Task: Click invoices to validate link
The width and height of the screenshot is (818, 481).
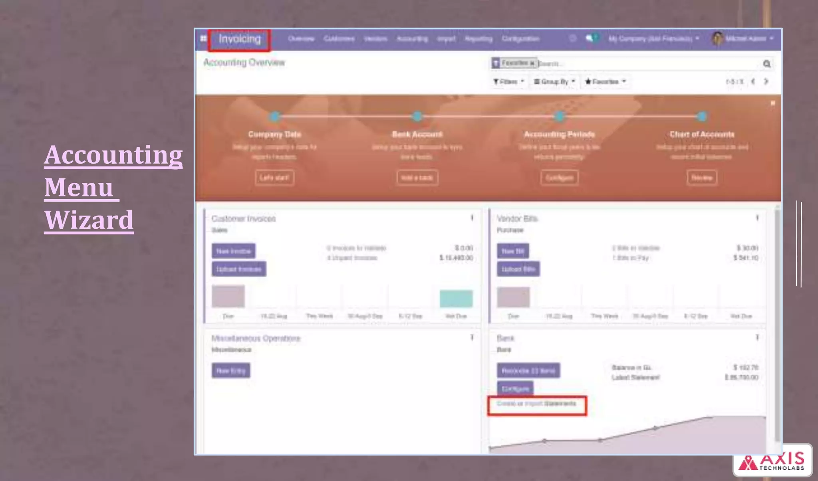Action: pyautogui.click(x=357, y=248)
